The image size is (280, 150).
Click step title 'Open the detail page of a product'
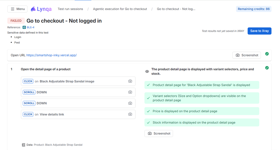click(45, 69)
